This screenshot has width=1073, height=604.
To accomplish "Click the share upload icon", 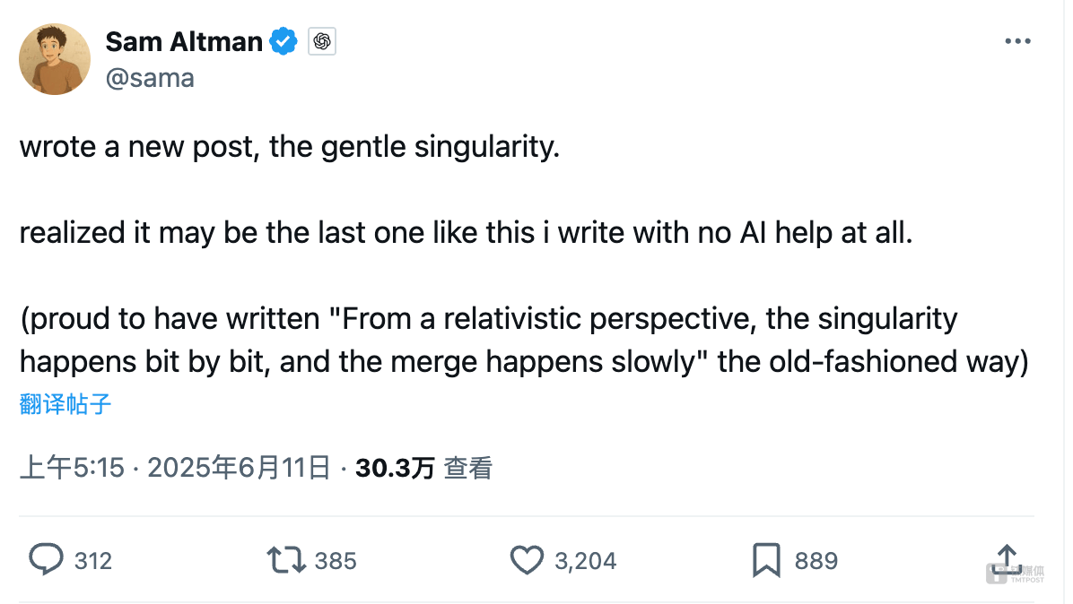I will point(1008,560).
